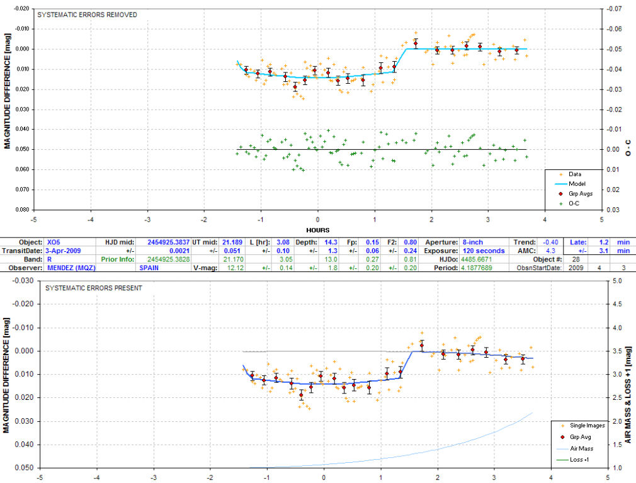Click 'Single Images' entry in bottom legend
Screen dimensions: 636x483
588,426
